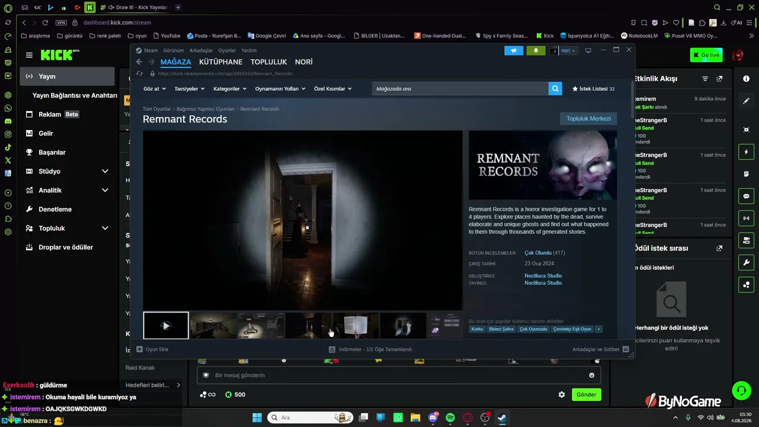Click the pencil edit icon in right sidebar

click(746, 101)
